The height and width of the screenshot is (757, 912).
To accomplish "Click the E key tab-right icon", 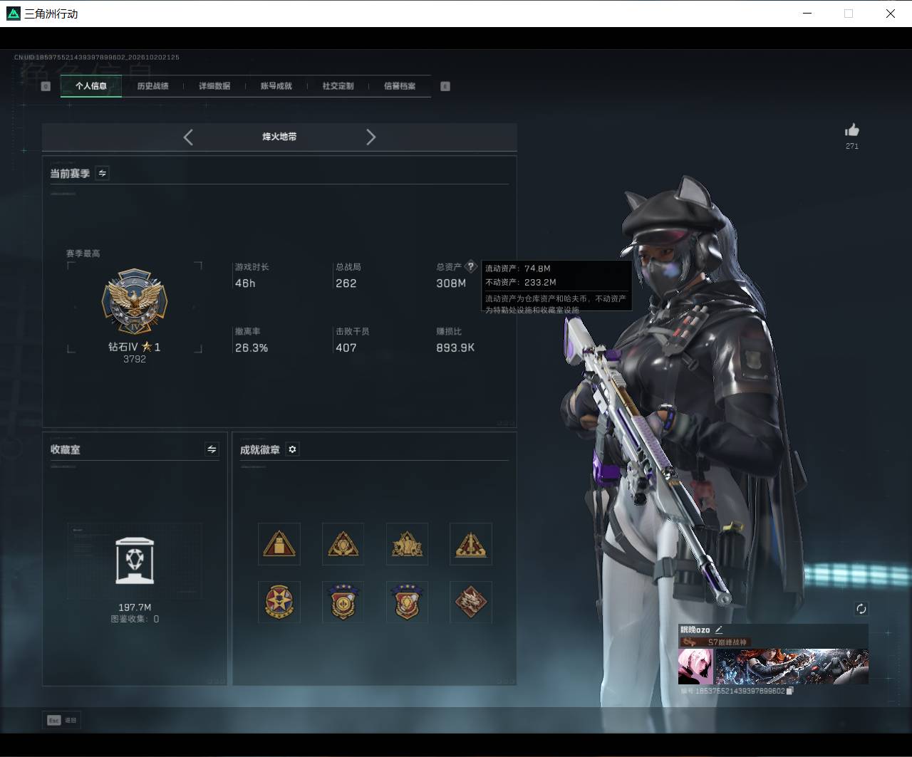I will pos(445,86).
